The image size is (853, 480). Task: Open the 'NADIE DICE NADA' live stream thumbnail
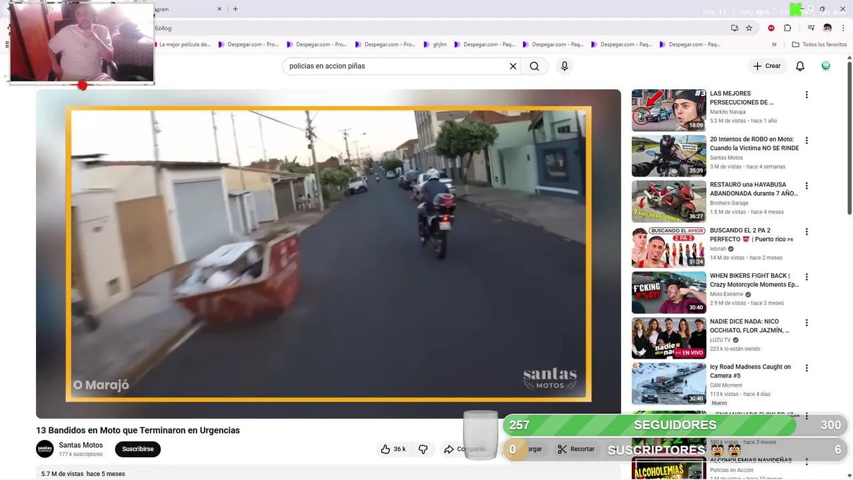click(x=669, y=338)
